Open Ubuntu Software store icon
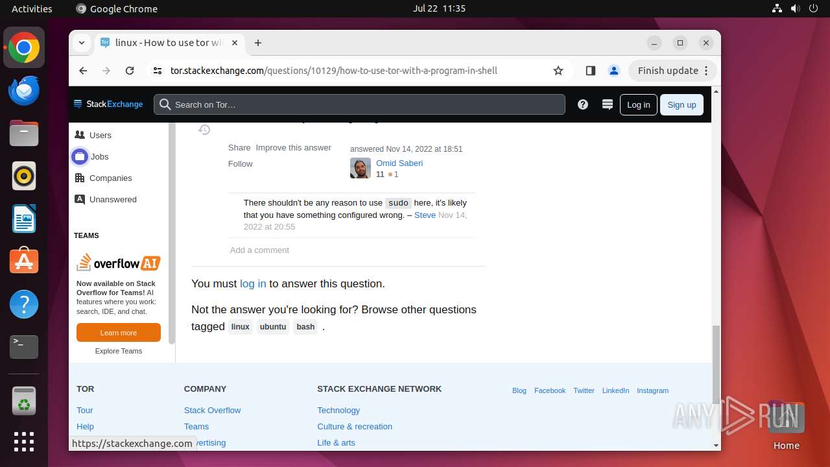Viewport: 830px width, 467px height. coord(24,261)
